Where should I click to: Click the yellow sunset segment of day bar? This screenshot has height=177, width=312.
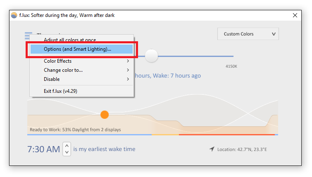coord(165,135)
